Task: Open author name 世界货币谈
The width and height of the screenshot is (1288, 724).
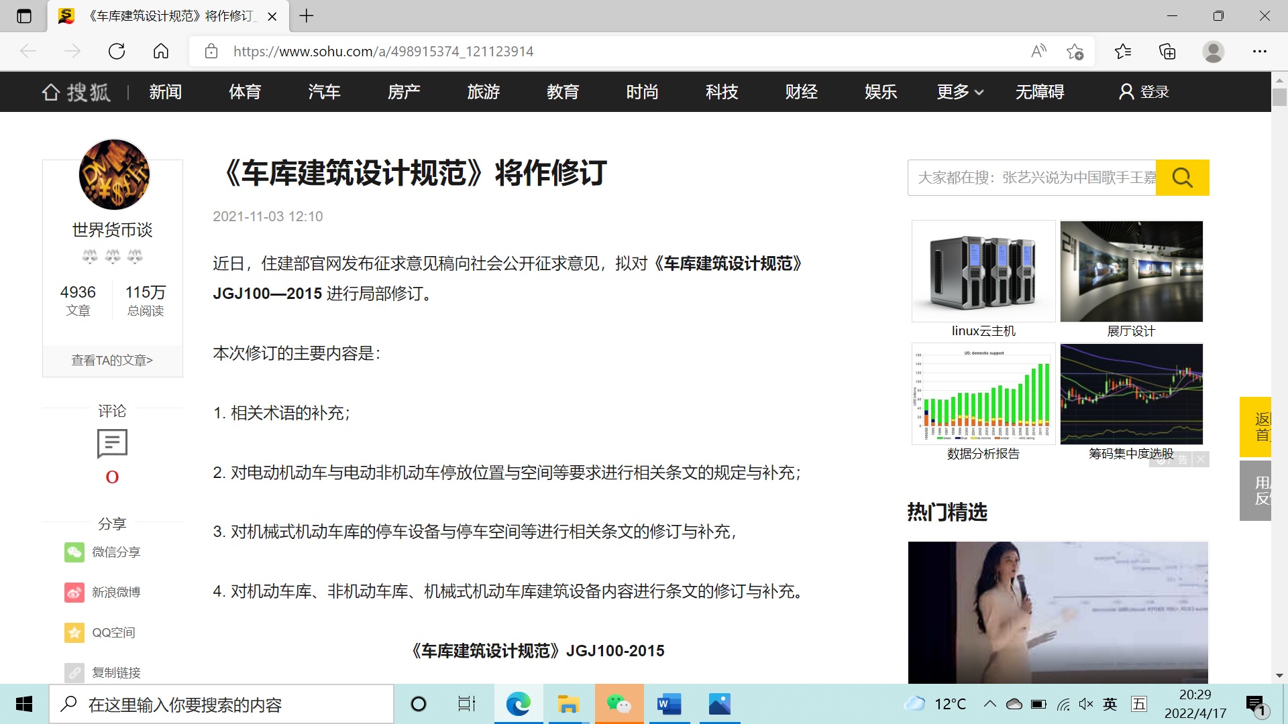Action: coord(112,230)
